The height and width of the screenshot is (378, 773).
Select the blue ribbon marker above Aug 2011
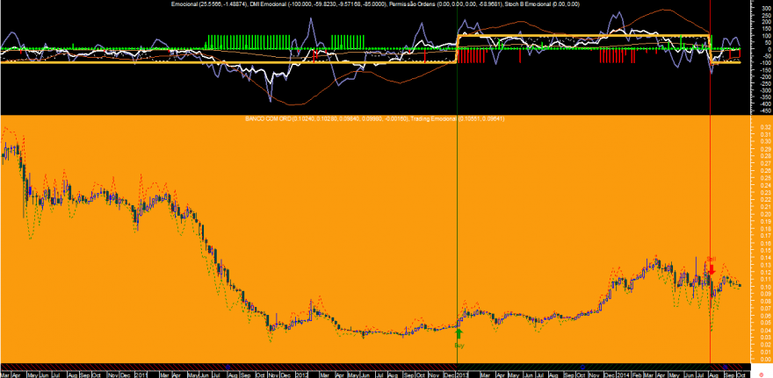[228, 367]
